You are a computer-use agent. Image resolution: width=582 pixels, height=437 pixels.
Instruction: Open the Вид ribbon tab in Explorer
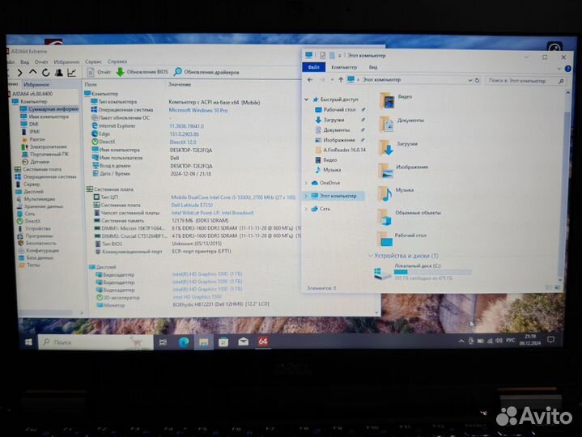pyautogui.click(x=373, y=67)
